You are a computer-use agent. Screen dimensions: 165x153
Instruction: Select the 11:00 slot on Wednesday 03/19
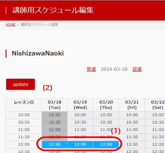click(80, 130)
